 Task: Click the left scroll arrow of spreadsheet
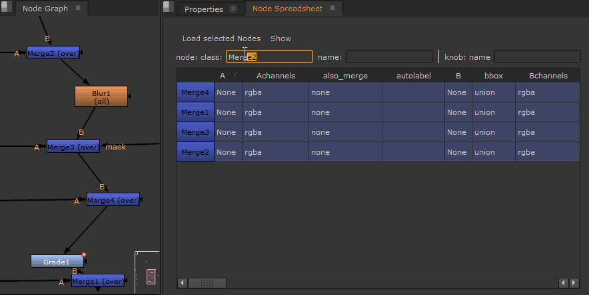(x=183, y=283)
